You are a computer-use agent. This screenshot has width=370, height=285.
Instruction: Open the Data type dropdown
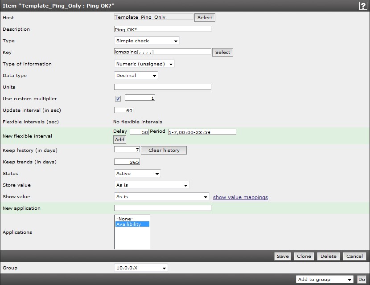point(136,76)
